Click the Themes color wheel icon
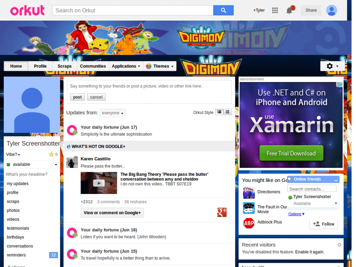The width and height of the screenshot is (356, 267). 148,66
